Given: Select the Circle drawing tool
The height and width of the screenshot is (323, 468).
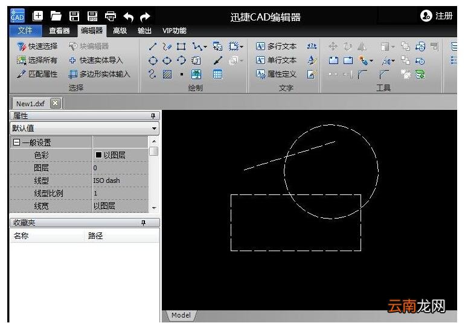Looking at the screenshot, I should coord(153,60).
